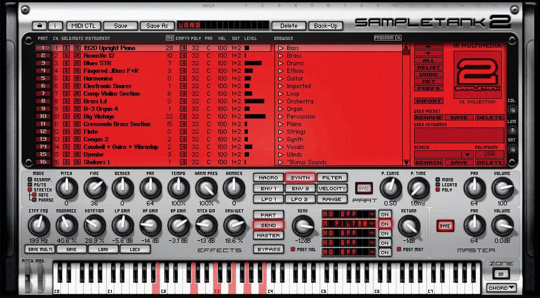The image size is (540, 298).
Task: Click the empty-part icon for Harmonica
Action: (x=184, y=79)
